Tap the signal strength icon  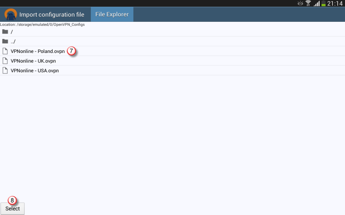click(317, 4)
